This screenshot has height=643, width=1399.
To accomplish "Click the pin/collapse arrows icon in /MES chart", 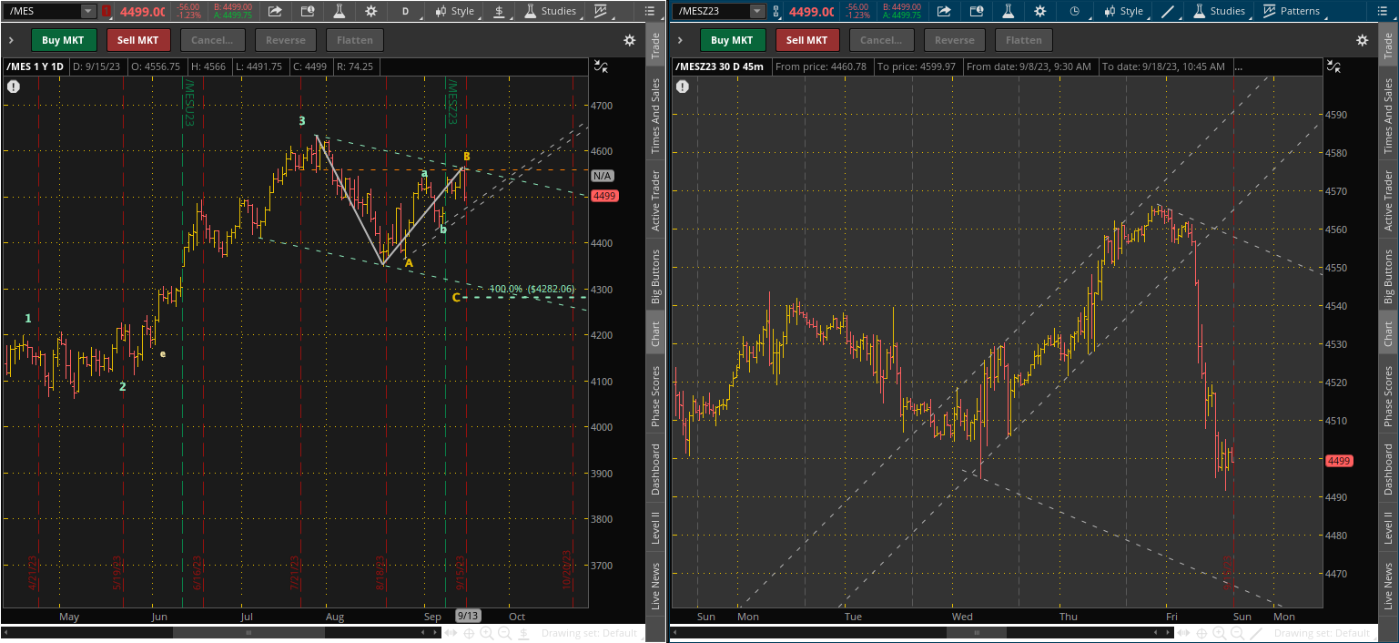I will [x=600, y=66].
